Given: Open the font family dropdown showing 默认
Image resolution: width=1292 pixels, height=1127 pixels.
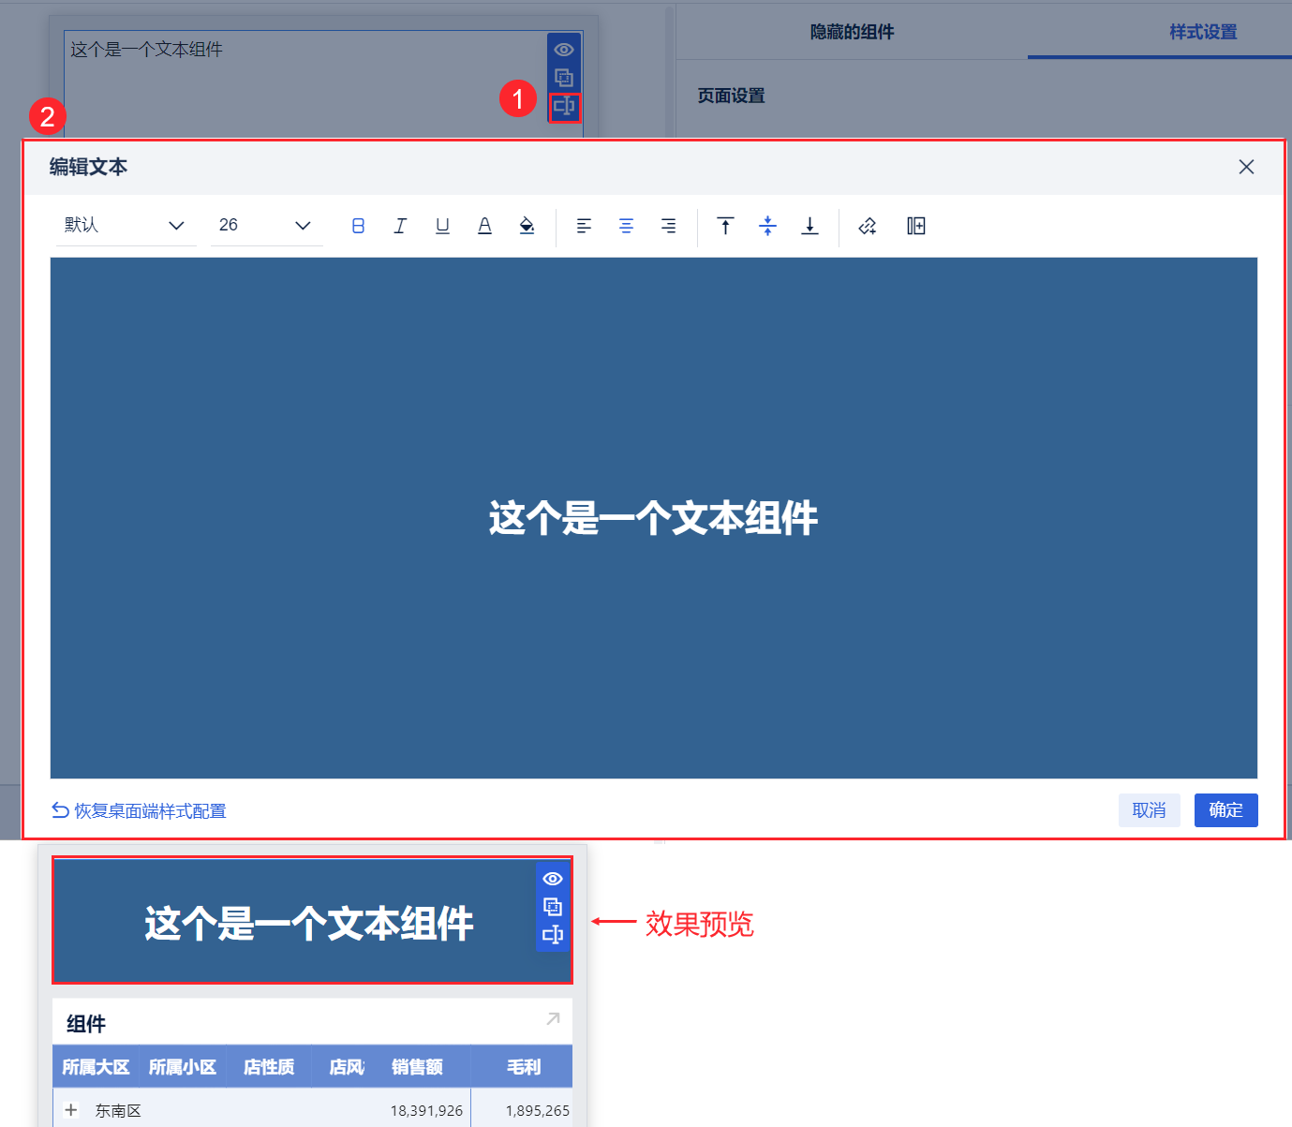Looking at the screenshot, I should (x=126, y=225).
